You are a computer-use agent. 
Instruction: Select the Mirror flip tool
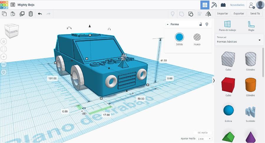(208, 14)
